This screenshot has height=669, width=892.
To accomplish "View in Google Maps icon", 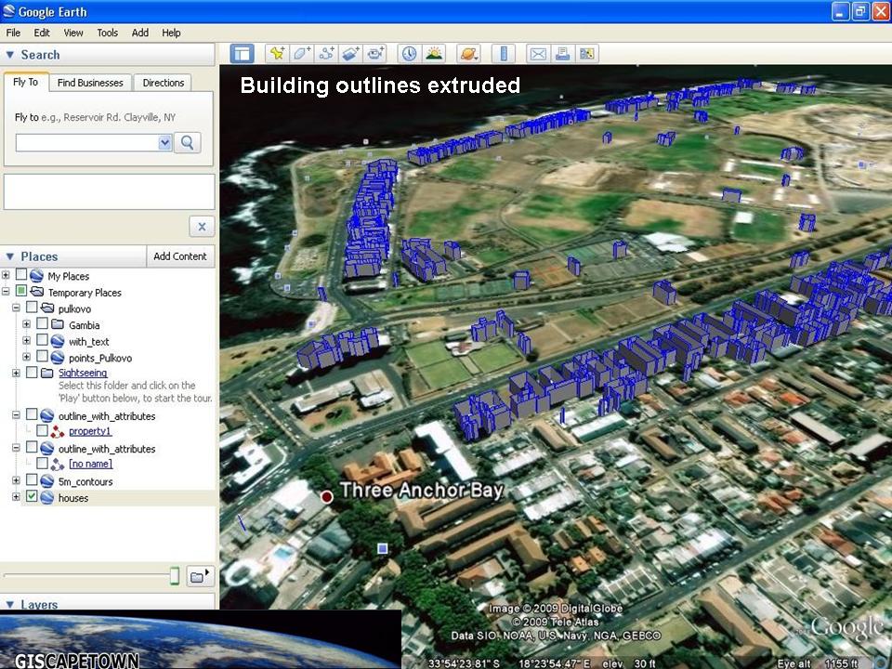I will (x=587, y=54).
